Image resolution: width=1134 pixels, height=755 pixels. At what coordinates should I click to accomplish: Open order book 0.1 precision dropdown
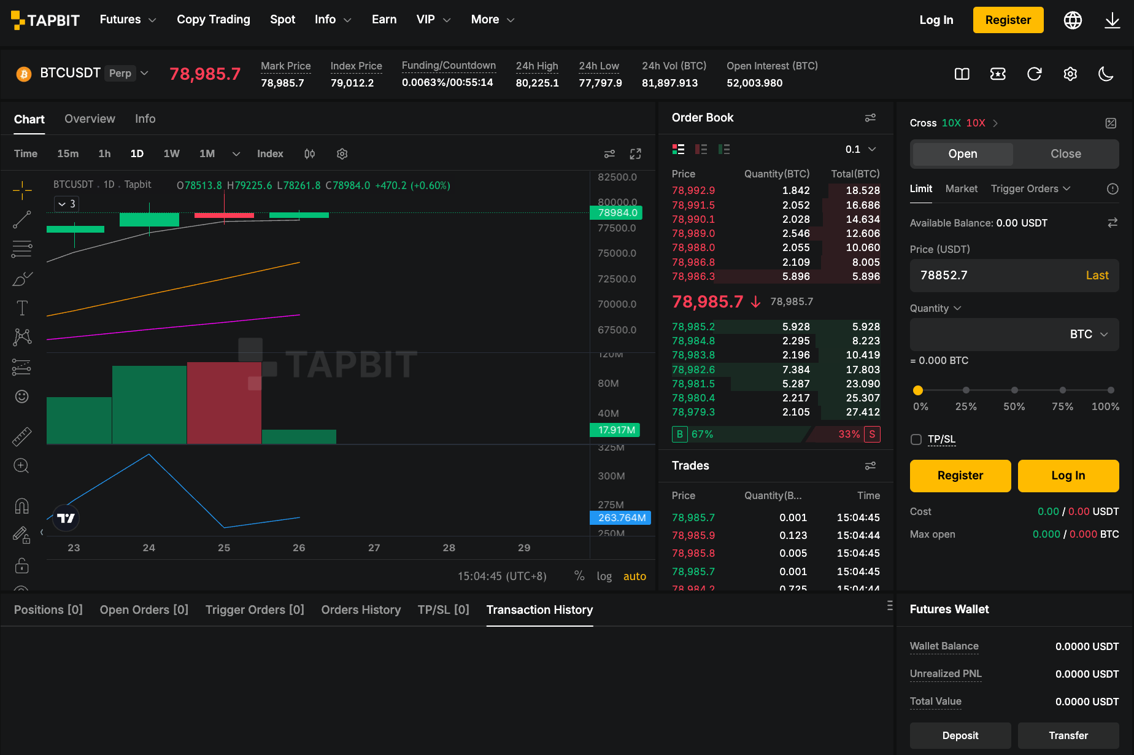click(x=860, y=149)
